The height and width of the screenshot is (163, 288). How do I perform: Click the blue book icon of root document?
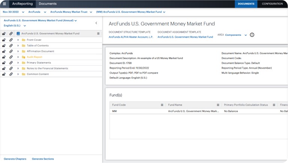(18, 34)
